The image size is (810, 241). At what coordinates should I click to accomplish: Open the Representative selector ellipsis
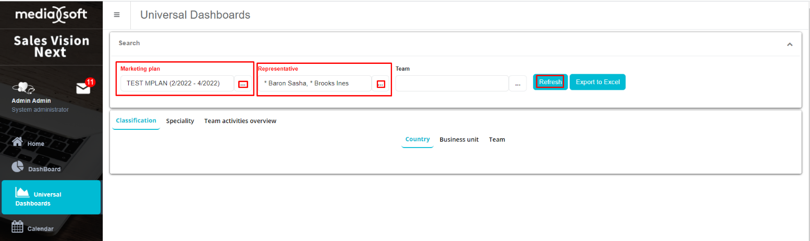(381, 84)
